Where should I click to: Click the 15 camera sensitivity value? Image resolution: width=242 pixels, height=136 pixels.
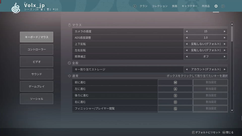(x=206, y=31)
